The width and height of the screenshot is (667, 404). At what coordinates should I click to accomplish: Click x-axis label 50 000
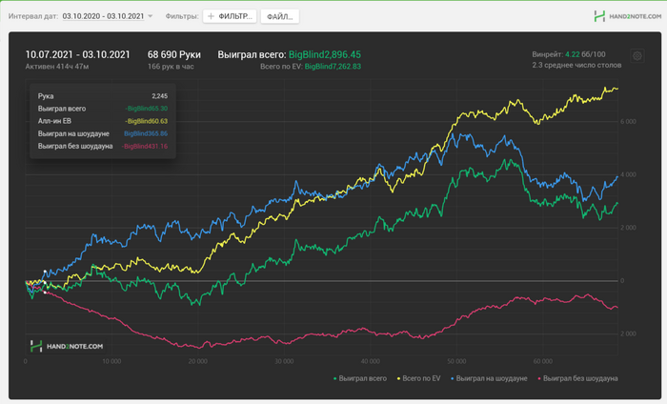(x=456, y=361)
